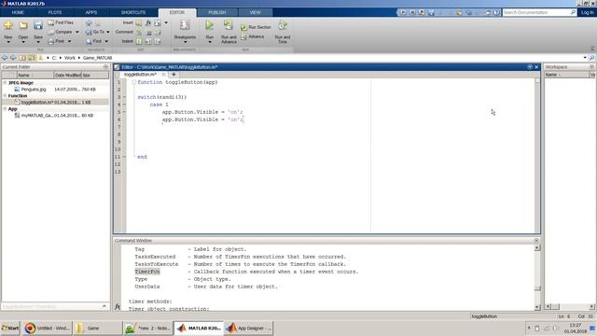Open the Find dropdown in Navigate group

coord(97,41)
